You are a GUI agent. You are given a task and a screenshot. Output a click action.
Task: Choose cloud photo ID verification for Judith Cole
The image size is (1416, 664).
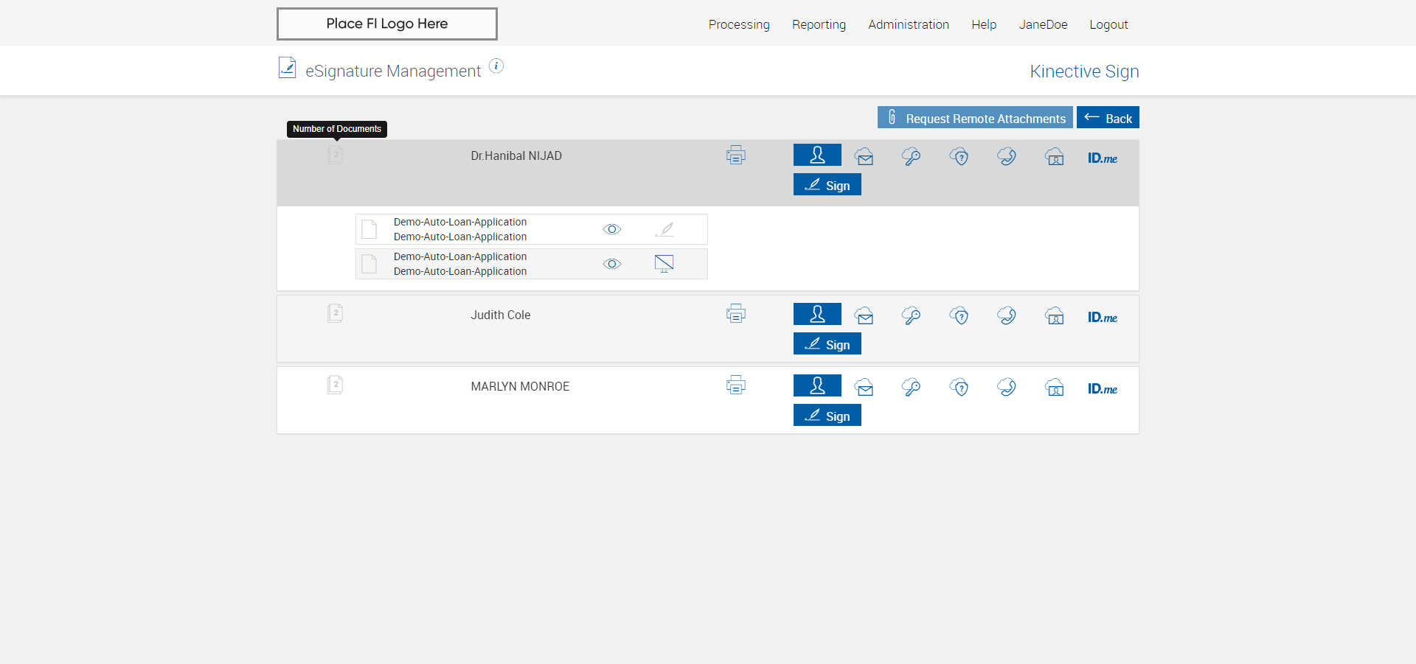pos(1055,315)
